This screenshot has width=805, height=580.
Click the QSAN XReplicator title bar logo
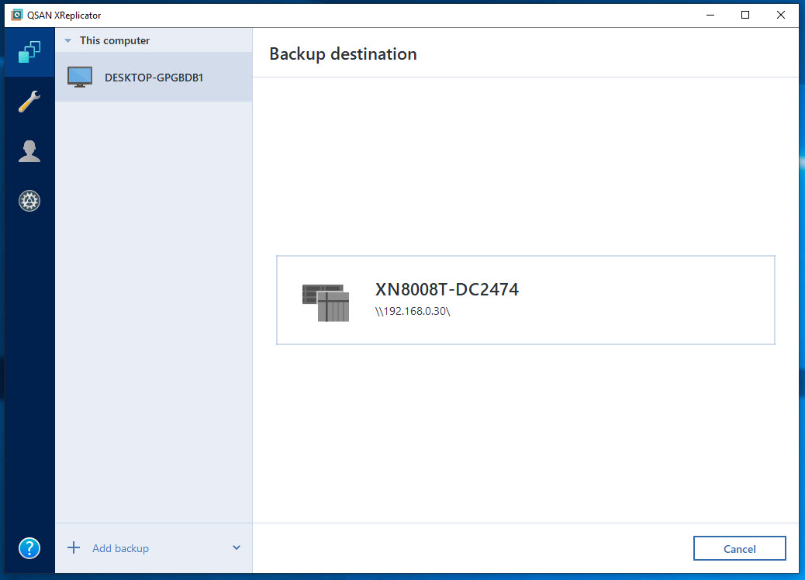tap(16, 15)
